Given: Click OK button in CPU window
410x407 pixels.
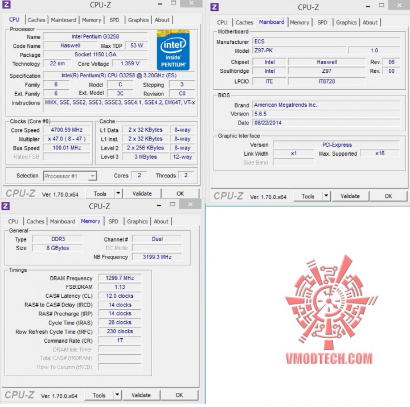Looking at the screenshot, I should click(x=180, y=193).
